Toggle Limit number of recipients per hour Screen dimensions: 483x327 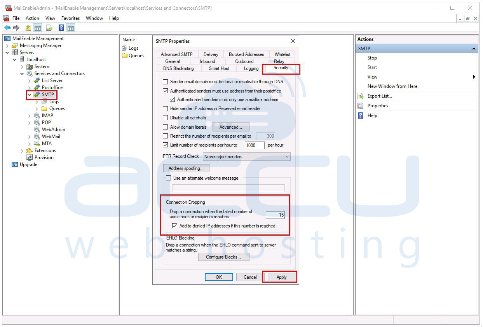(166, 145)
